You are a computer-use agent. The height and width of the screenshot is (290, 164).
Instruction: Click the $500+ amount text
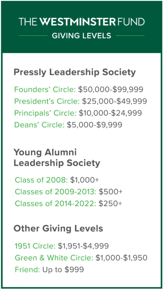point(111,192)
